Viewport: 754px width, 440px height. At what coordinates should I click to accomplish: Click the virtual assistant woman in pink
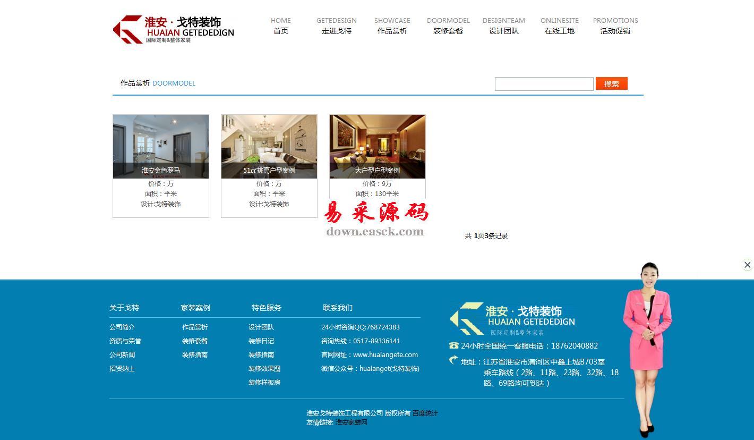647,350
